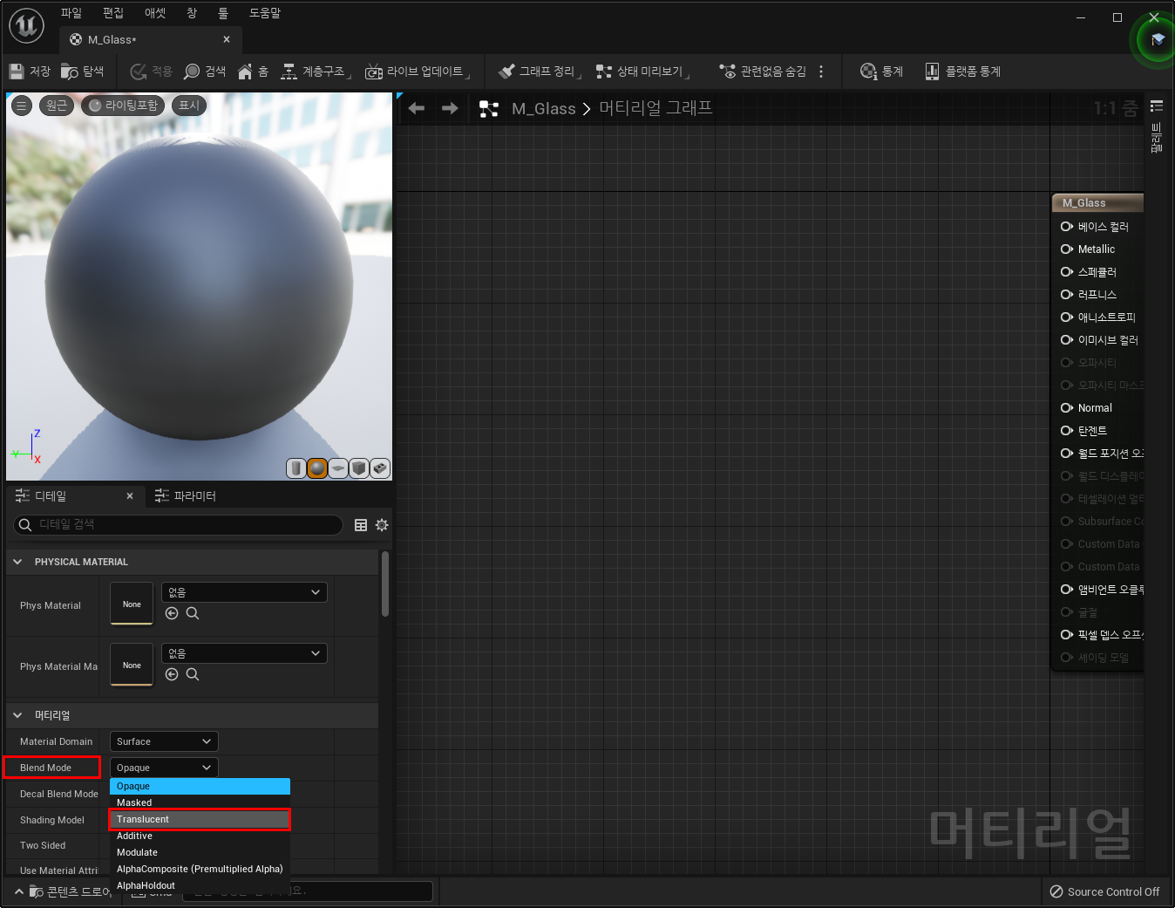Open the 콘텐츠 드로어 content drawer
Viewport: 1175px width, 908px height.
(63, 891)
